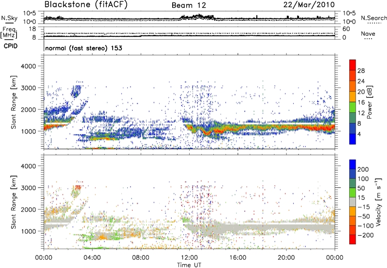Viewport: 387px width, 268px height.
Task: Click the N.Search legend label
Action: point(373,18)
